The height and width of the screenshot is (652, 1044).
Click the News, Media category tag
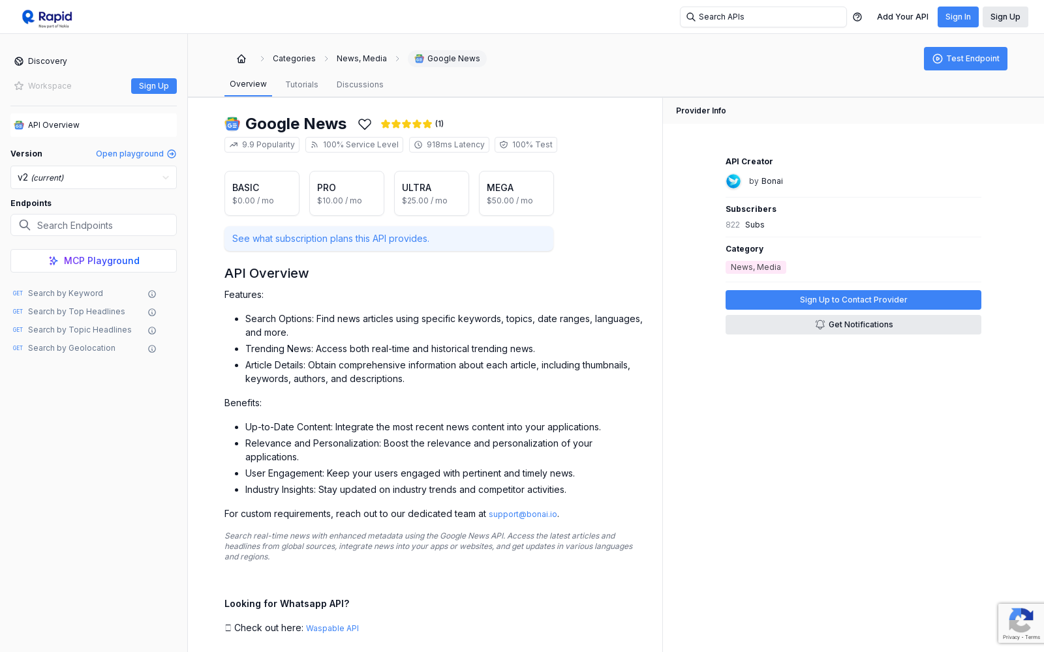coord(756,267)
